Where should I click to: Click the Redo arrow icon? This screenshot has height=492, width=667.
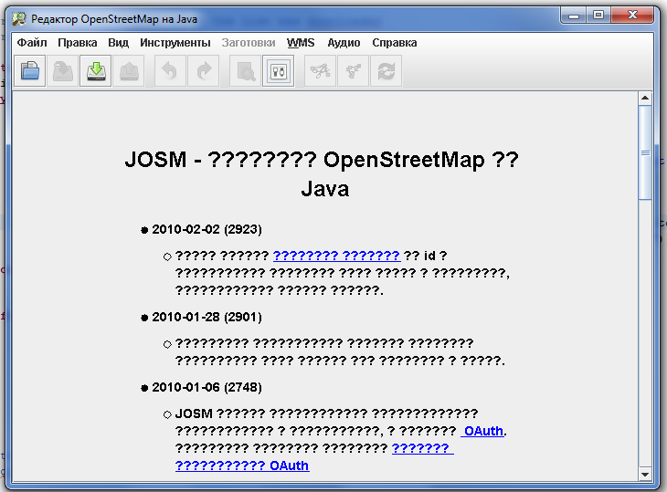204,71
